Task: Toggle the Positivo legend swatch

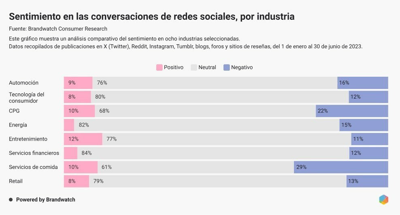Action: point(159,67)
